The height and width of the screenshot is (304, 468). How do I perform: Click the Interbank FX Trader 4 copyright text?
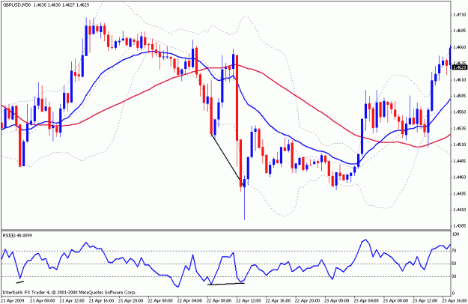pyautogui.click(x=70, y=292)
